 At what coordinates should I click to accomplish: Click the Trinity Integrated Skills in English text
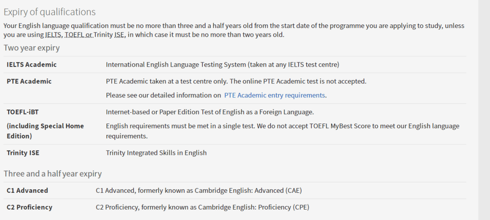[x=156, y=153]
